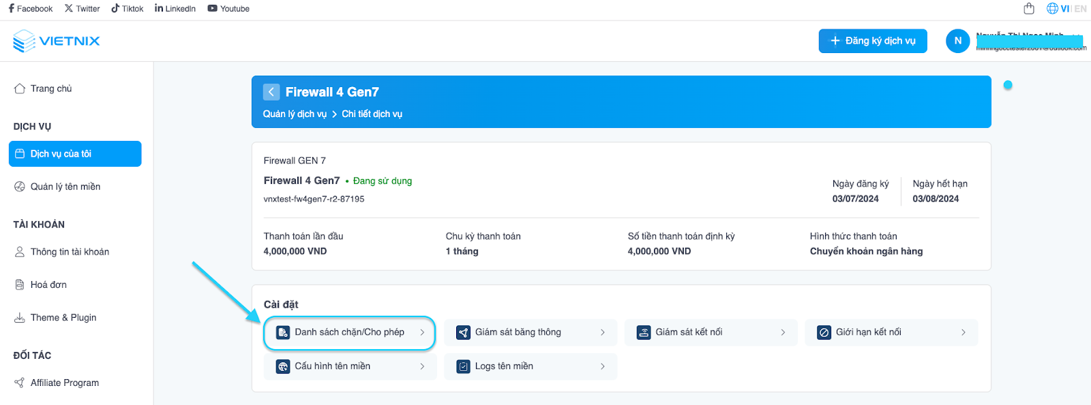
Task: Click the Giám sát kết nối icon
Action: click(644, 332)
